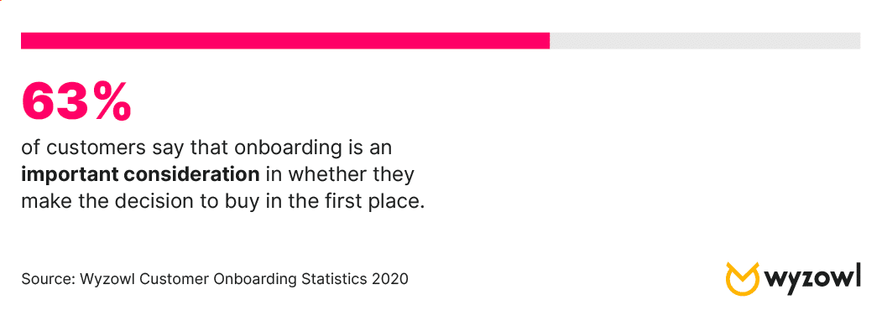Select the digit 6 in the large 63%
This screenshot has width=882, height=336.
point(39,101)
